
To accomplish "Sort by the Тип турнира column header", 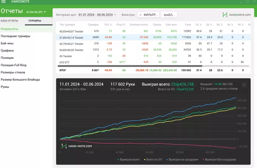I will click(x=67, y=25).
